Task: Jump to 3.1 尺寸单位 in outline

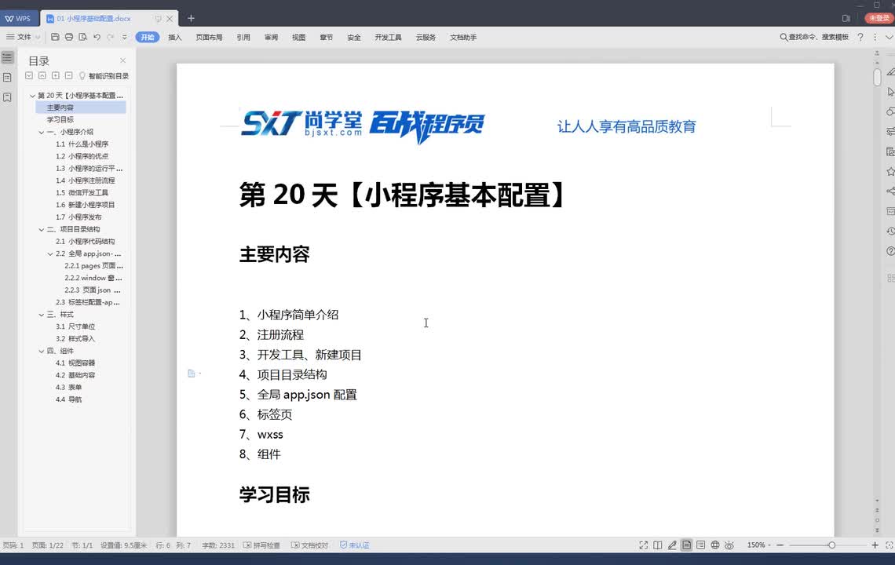Action: point(75,326)
